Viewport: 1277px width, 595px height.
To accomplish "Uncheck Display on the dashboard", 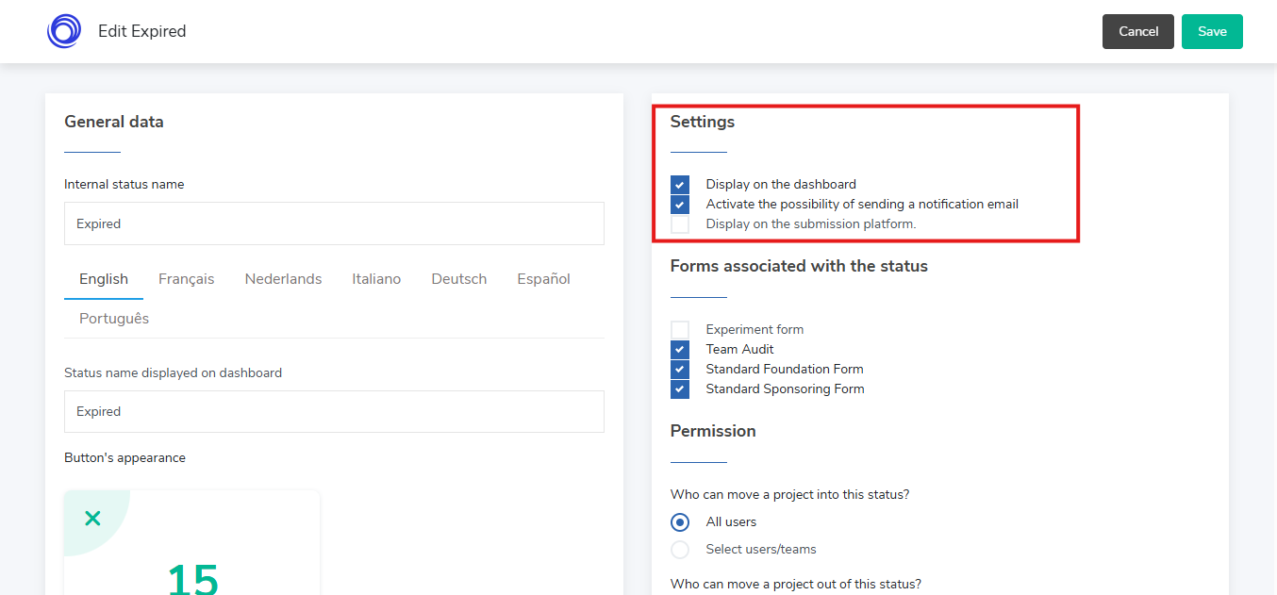I will 680,185.
